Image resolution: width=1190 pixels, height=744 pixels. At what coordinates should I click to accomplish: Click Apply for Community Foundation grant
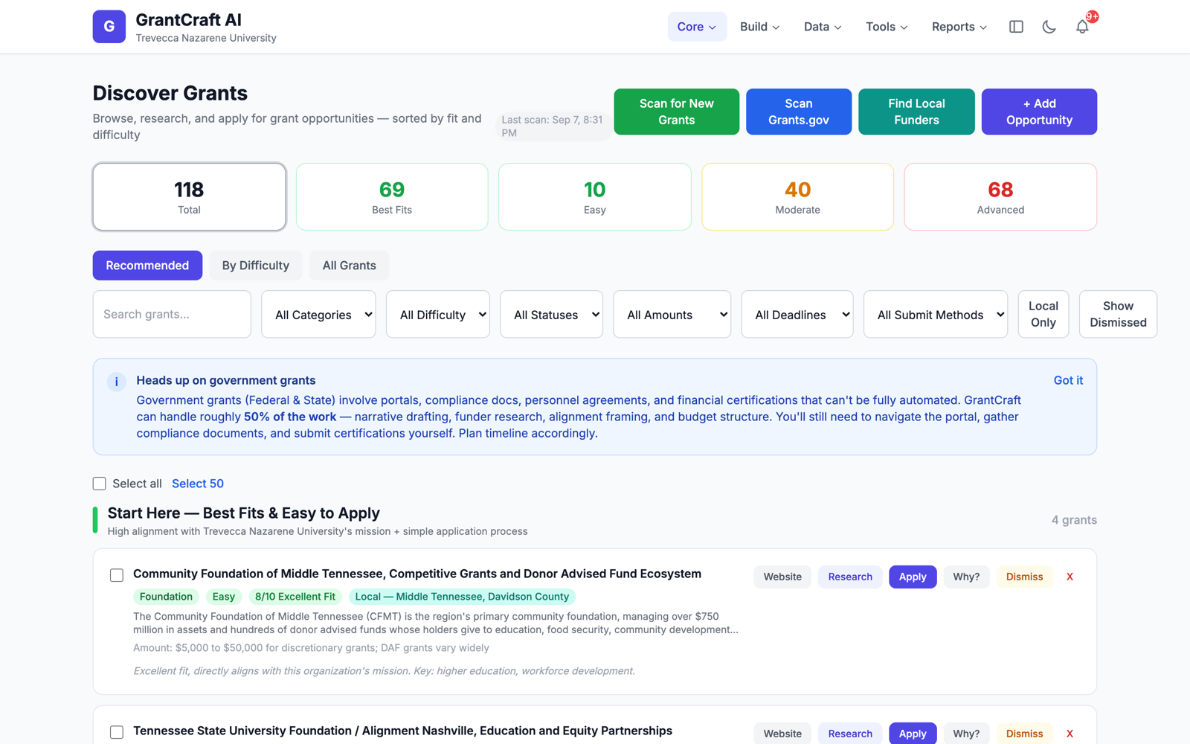pyautogui.click(x=913, y=577)
